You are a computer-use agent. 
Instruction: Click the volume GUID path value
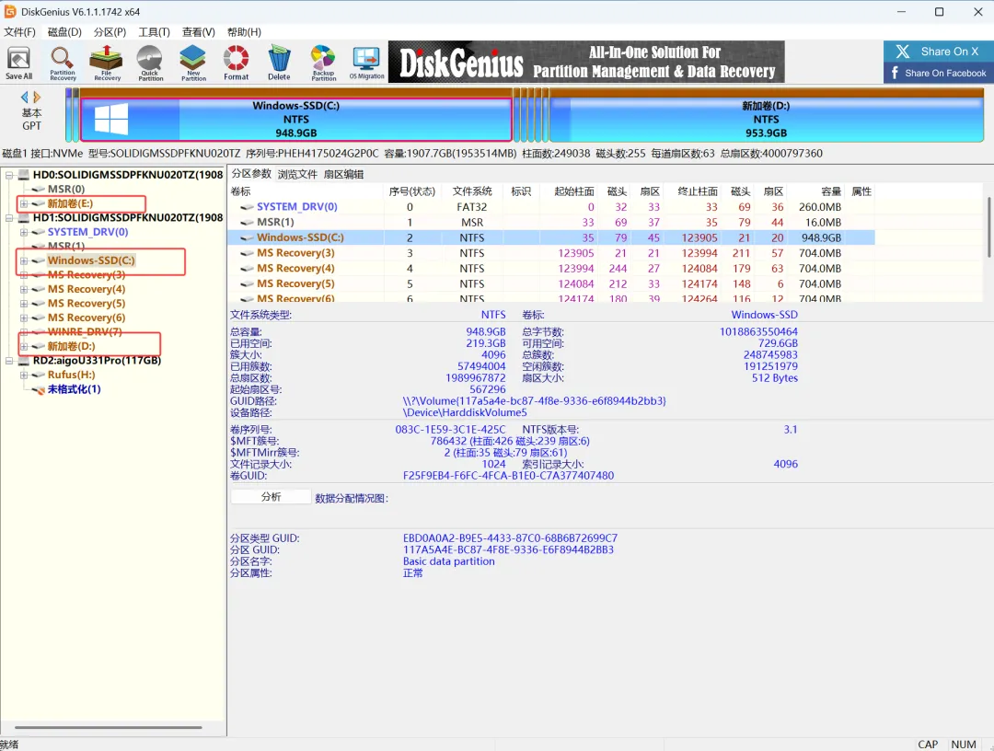pyautogui.click(x=535, y=401)
